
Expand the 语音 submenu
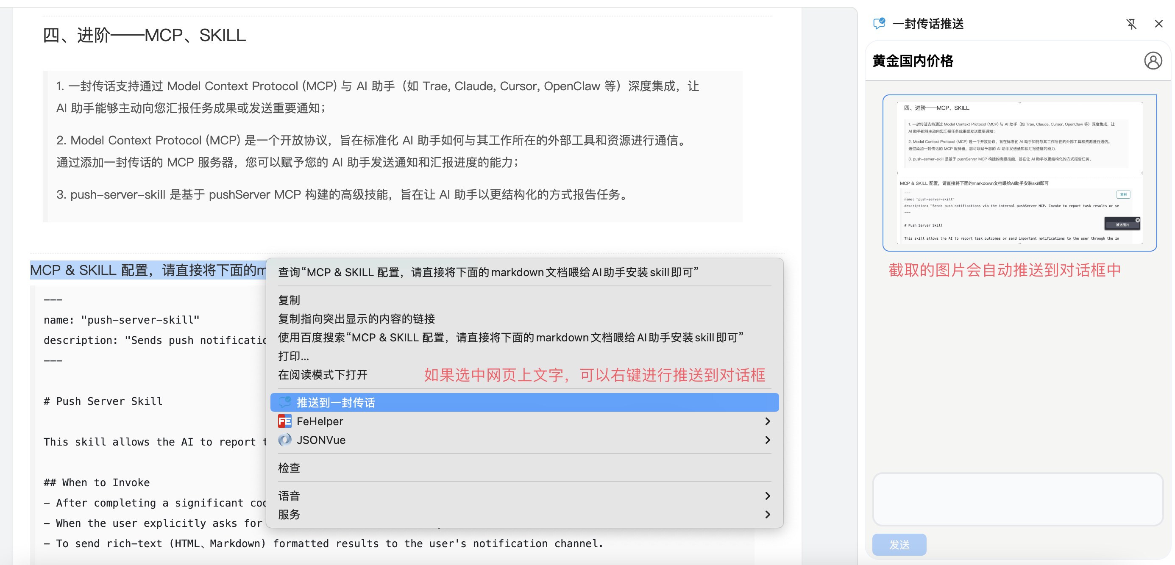(x=768, y=496)
